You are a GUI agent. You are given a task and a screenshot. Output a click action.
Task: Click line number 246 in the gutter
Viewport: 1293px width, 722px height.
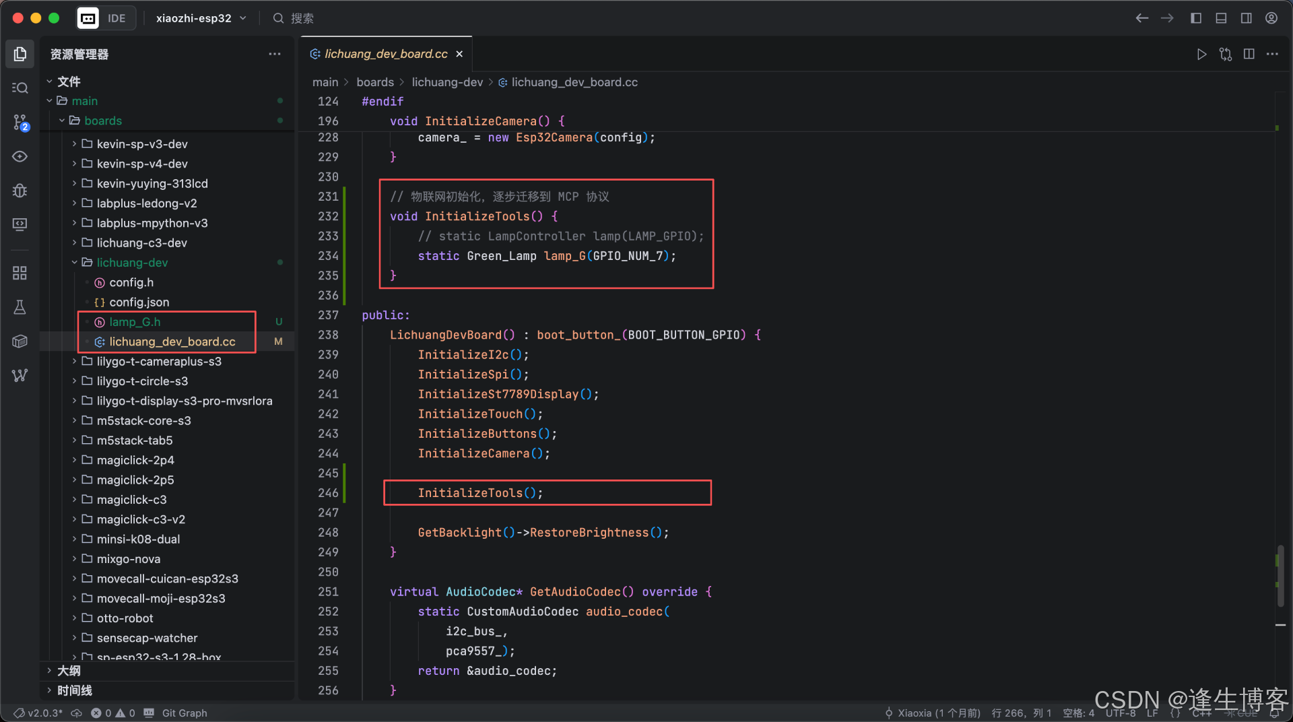(x=328, y=493)
